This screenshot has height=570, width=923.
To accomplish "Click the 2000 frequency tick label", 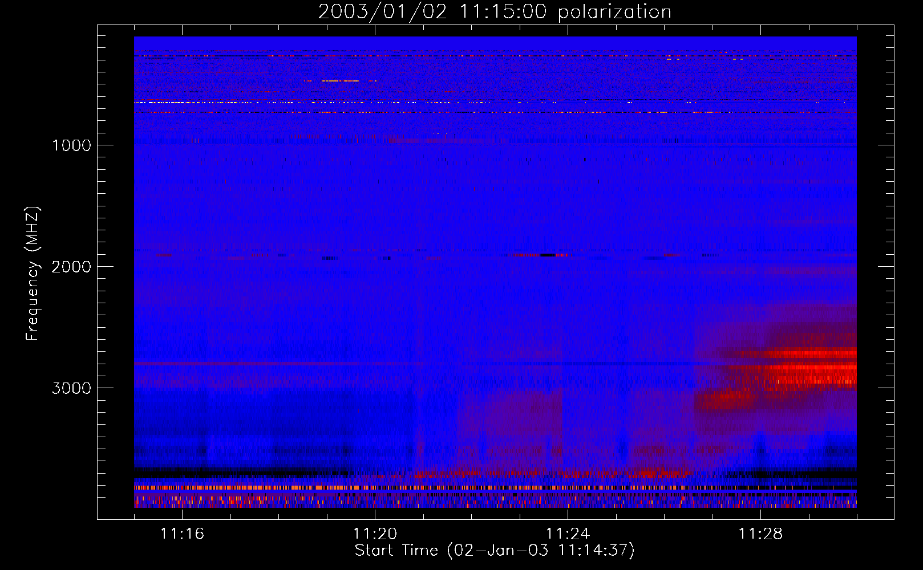I will coord(71,267).
